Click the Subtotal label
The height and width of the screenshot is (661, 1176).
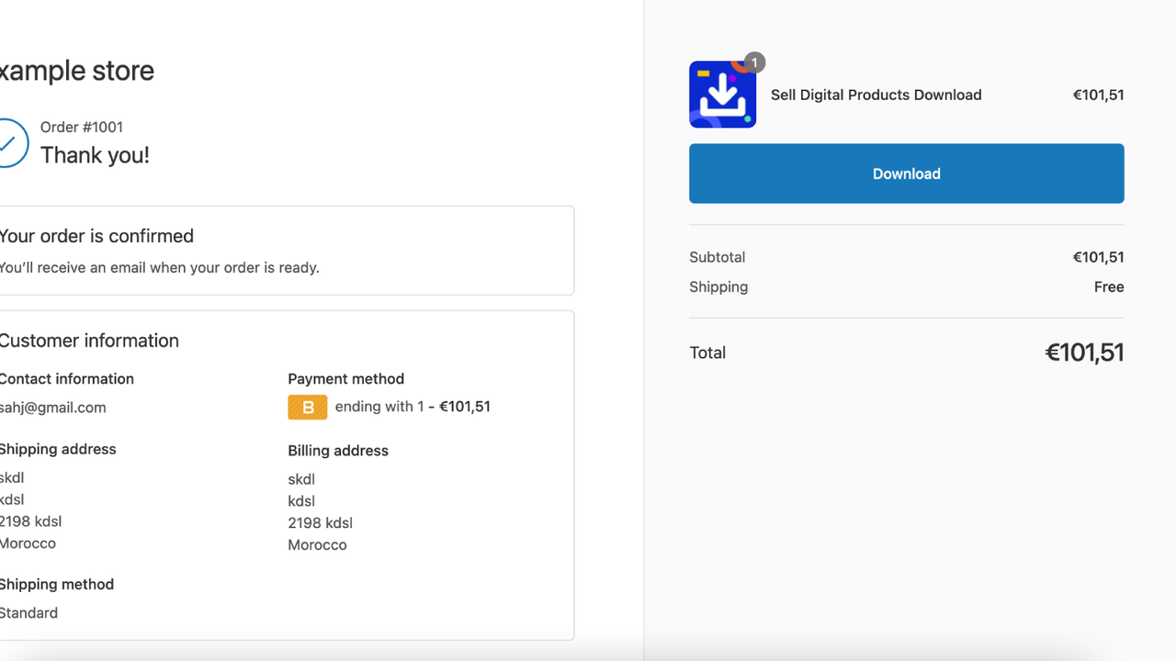coord(718,257)
